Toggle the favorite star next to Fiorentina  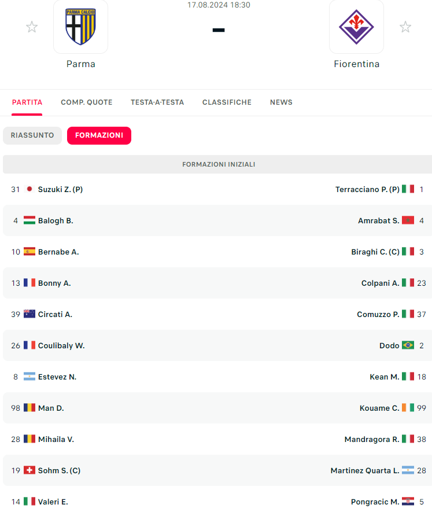405,27
